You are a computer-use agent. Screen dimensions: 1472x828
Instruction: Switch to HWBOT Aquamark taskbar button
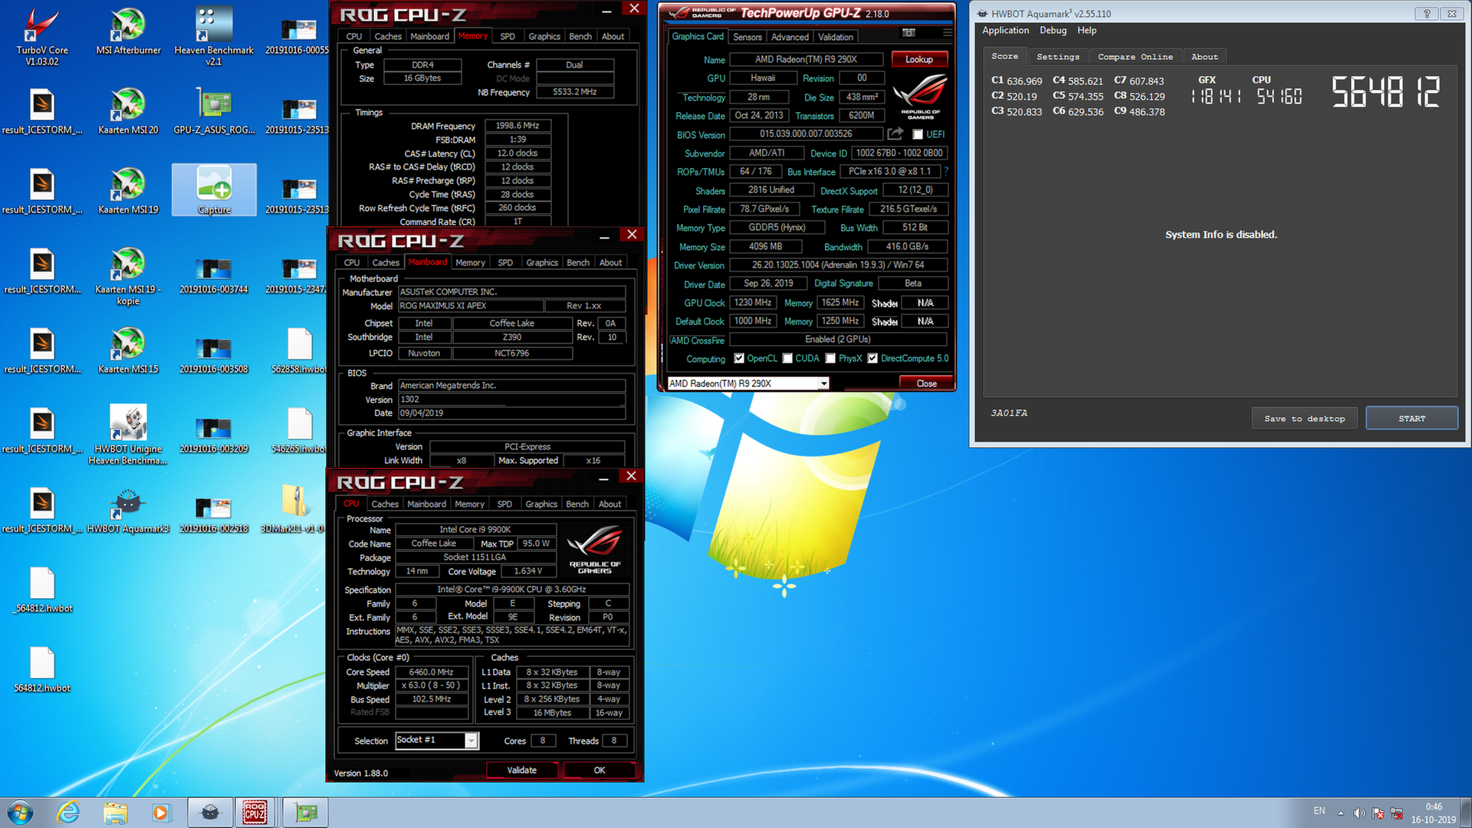210,812
